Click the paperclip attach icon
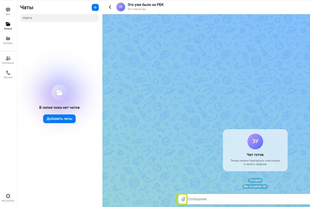 [x=183, y=199]
